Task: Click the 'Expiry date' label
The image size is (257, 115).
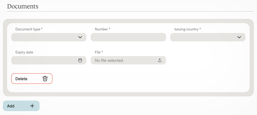Action: 24,52
